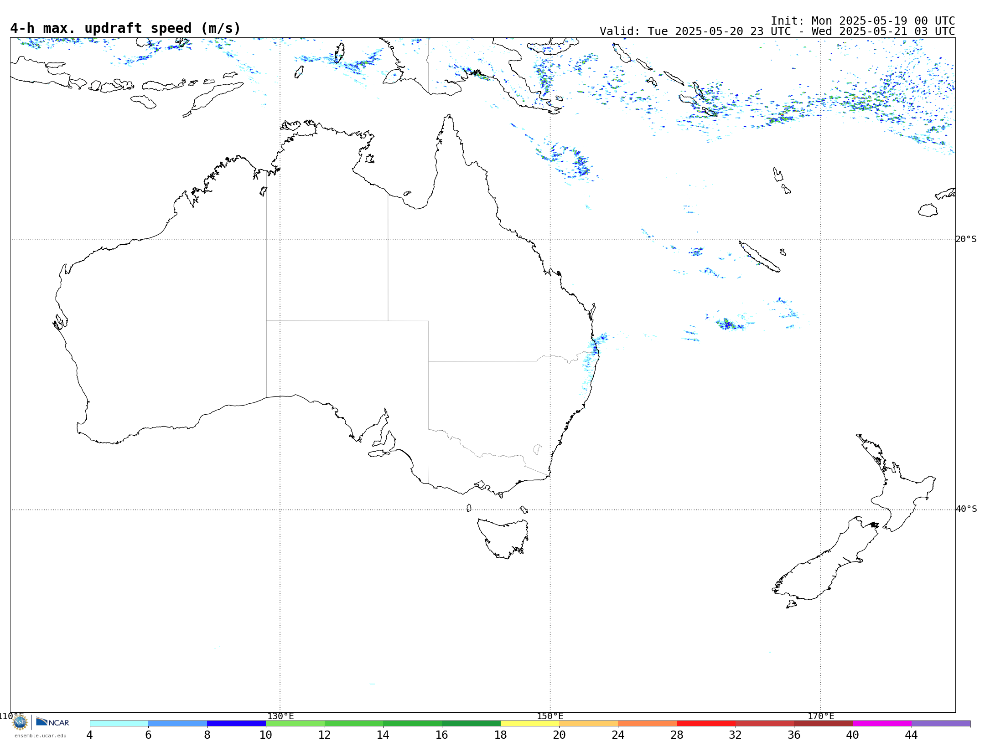This screenshot has height=741, width=985.
Task: Click Tasmania on the map
Action: coord(503,538)
